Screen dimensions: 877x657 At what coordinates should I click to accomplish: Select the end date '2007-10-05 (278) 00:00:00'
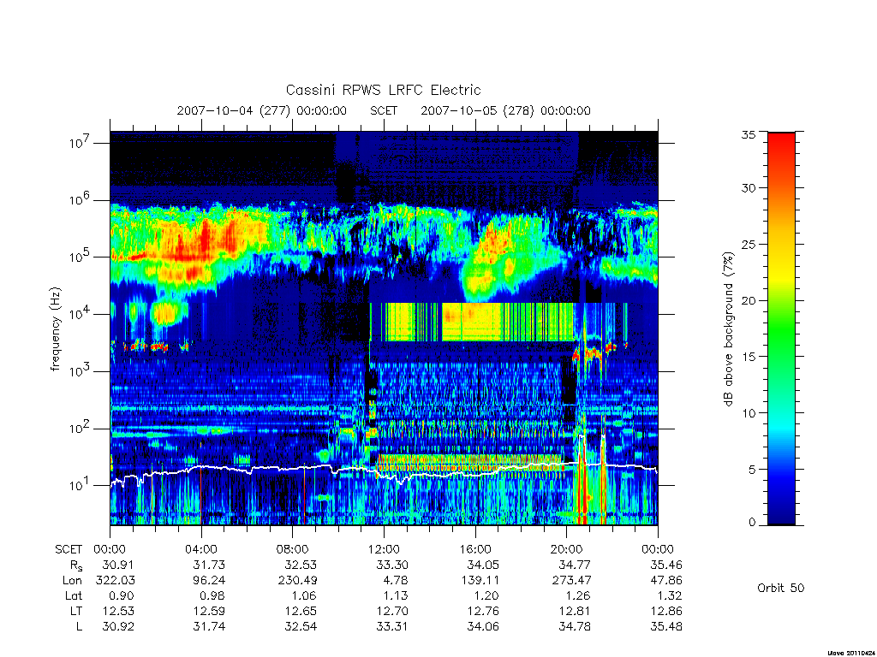pos(505,110)
